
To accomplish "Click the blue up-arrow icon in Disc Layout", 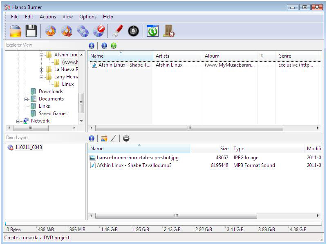I will click(92, 138).
